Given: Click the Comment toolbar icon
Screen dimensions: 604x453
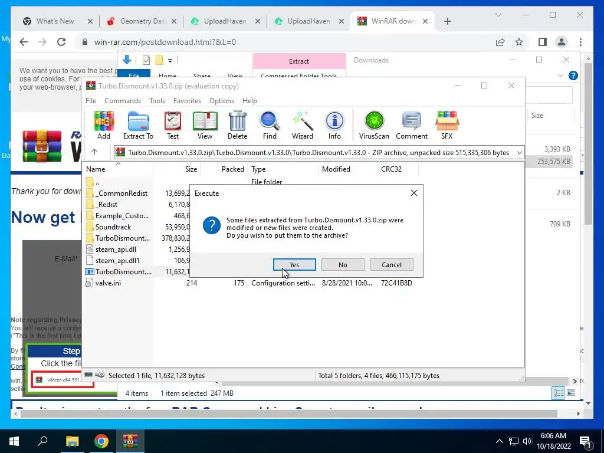Looking at the screenshot, I should pos(411,125).
